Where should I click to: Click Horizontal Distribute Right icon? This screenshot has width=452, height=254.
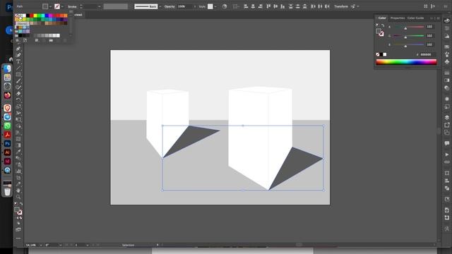point(327,6)
